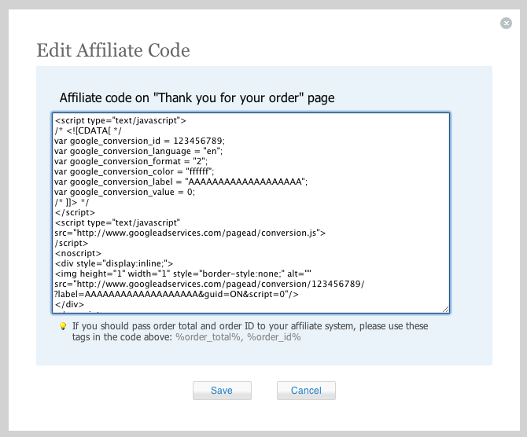Close the Edit Affiliate Code dialog

click(x=506, y=23)
